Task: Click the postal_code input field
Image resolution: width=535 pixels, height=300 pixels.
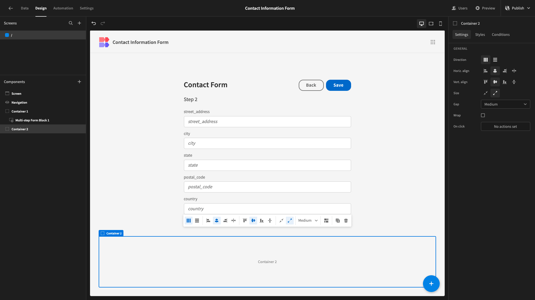Action: (267, 187)
